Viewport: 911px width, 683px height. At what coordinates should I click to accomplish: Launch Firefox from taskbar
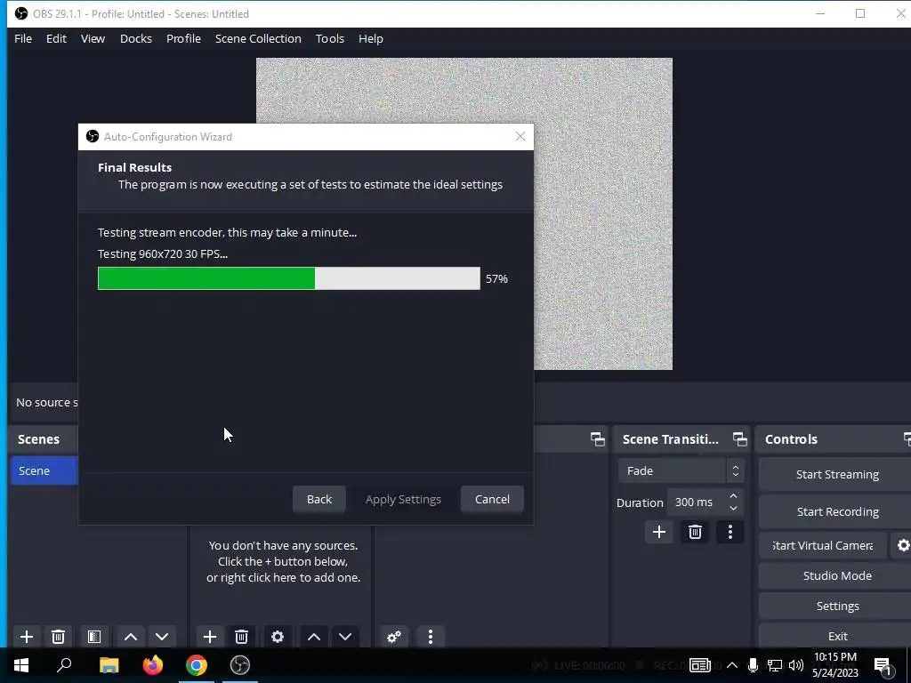point(153,665)
